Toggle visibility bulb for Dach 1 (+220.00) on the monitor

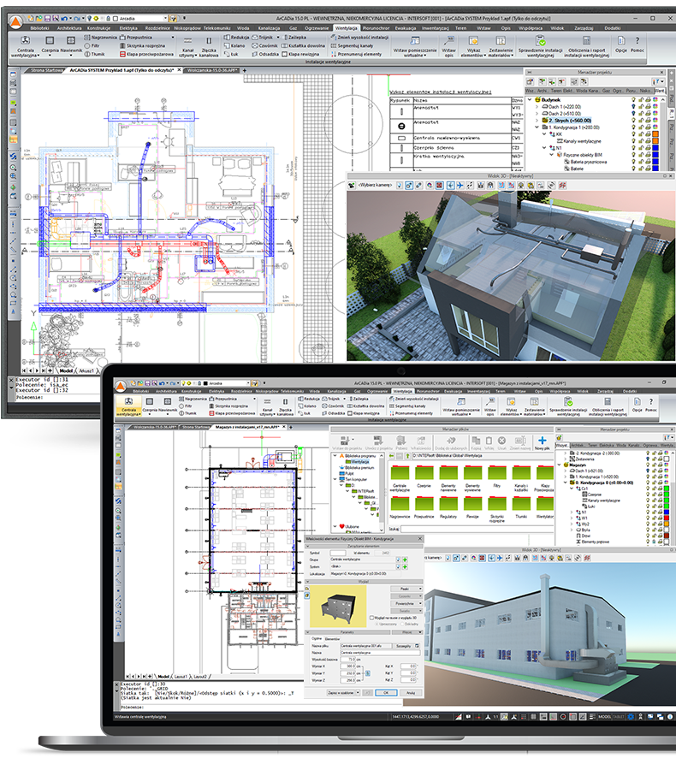click(633, 107)
